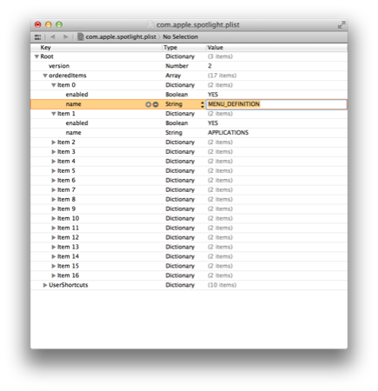
Task: Click the fullscreen arrows in title bar
Action: coord(342,24)
